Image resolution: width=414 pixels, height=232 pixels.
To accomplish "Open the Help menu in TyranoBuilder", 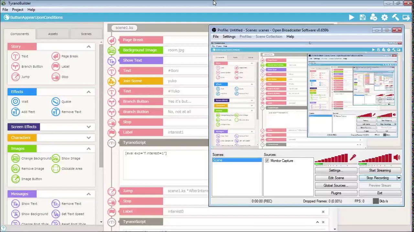I will point(31,10).
